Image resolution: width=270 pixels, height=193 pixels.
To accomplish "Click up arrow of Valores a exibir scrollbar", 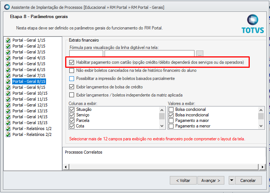I will coord(261,110).
